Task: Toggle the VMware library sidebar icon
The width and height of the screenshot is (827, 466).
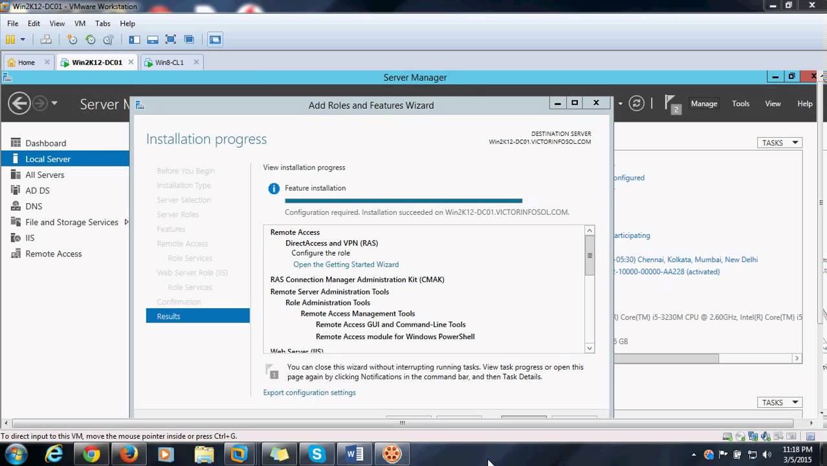Action: tap(135, 39)
